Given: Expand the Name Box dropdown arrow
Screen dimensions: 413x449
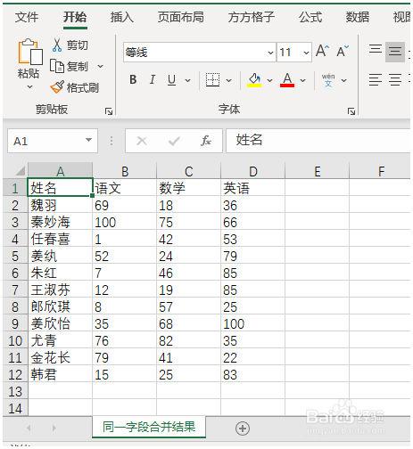Looking at the screenshot, I should pos(88,140).
